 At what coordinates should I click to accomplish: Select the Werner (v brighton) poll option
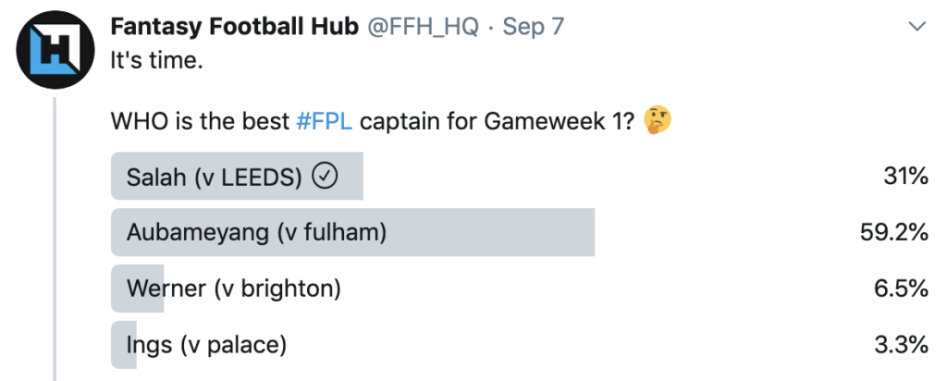pos(233,289)
